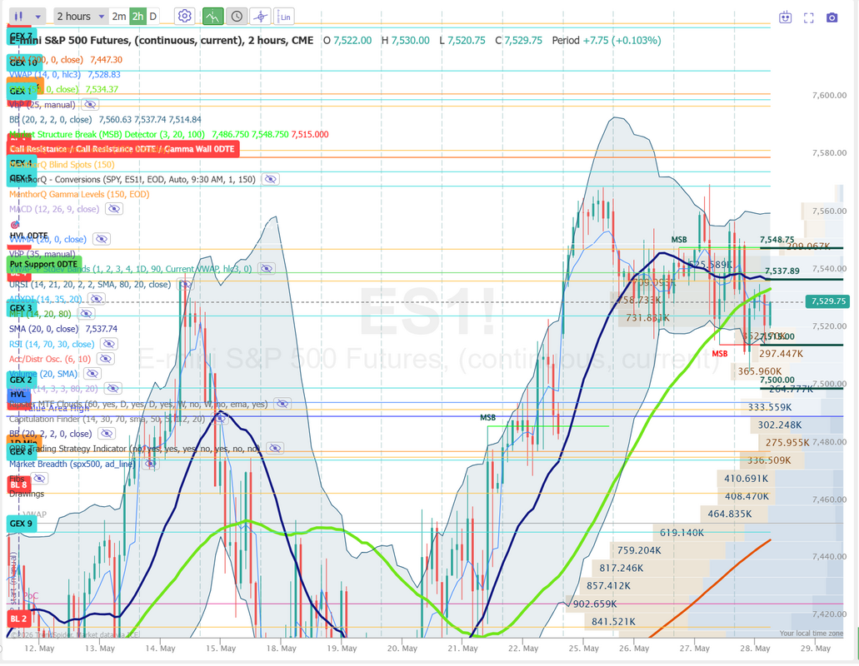Screen dimensions: 859x666
Task: Click the GEX 10 level label
Action: pos(23,62)
